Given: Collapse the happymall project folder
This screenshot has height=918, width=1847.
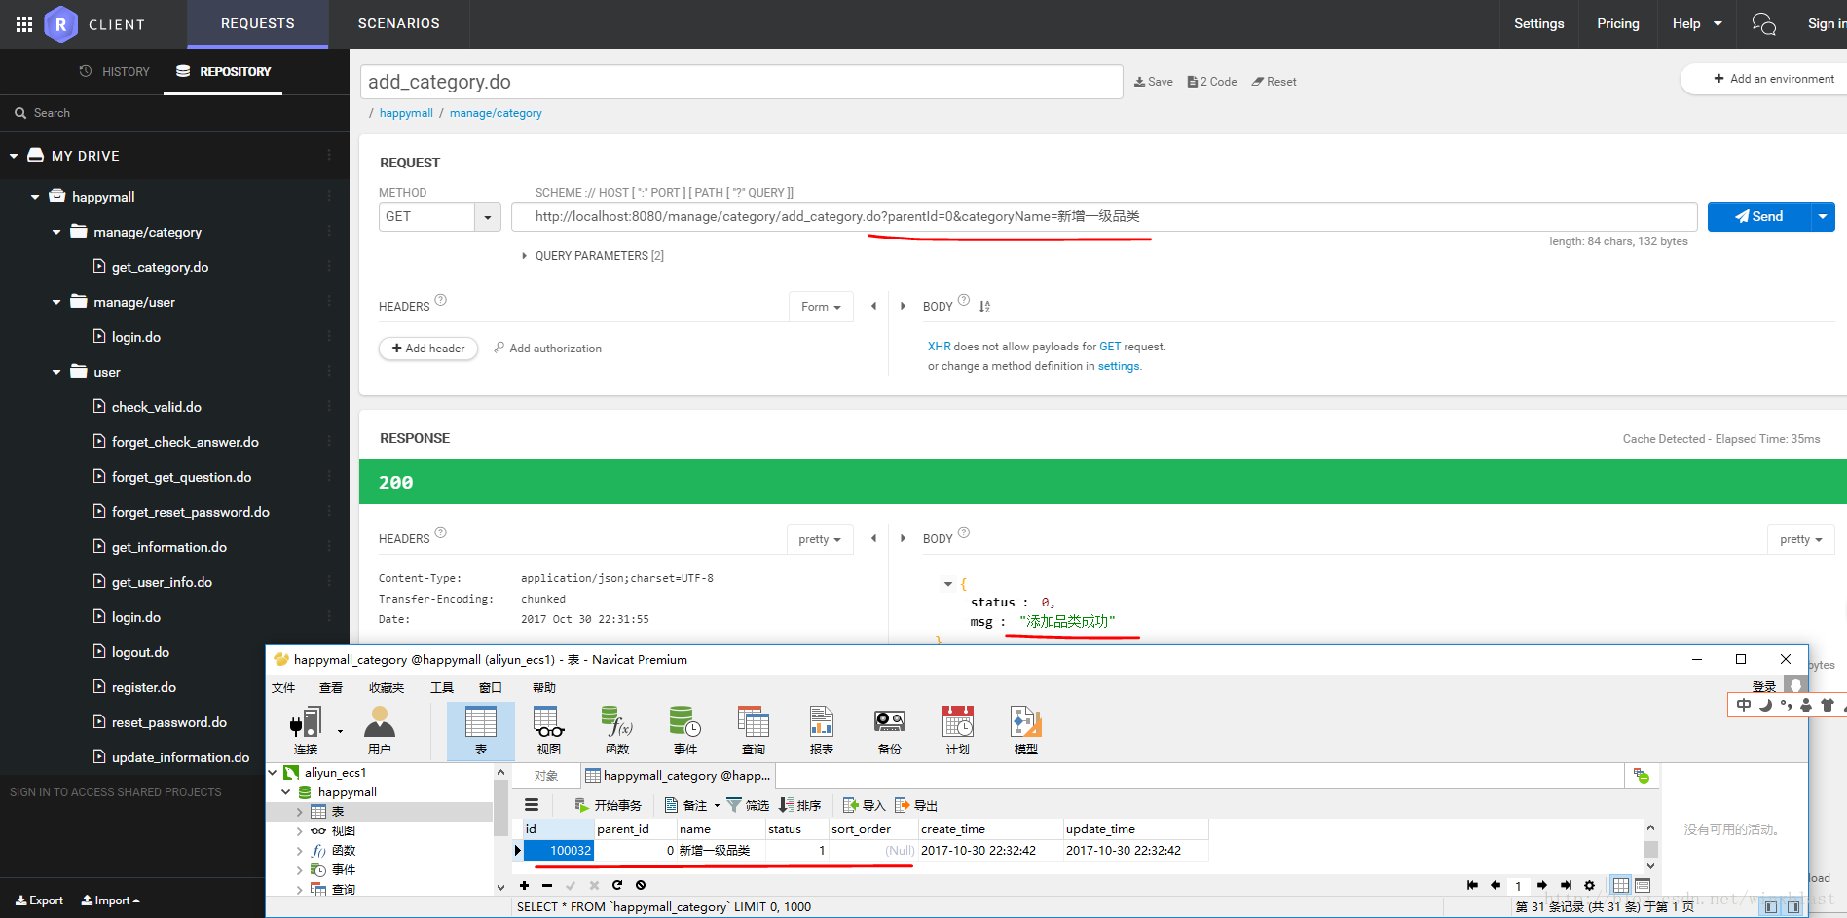Looking at the screenshot, I should coord(35,197).
